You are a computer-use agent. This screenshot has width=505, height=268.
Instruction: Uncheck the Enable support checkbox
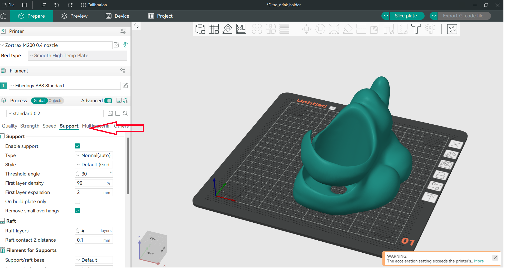point(78,146)
